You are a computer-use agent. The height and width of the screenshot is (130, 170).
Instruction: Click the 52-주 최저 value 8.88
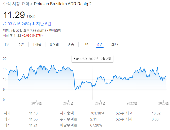155,119
